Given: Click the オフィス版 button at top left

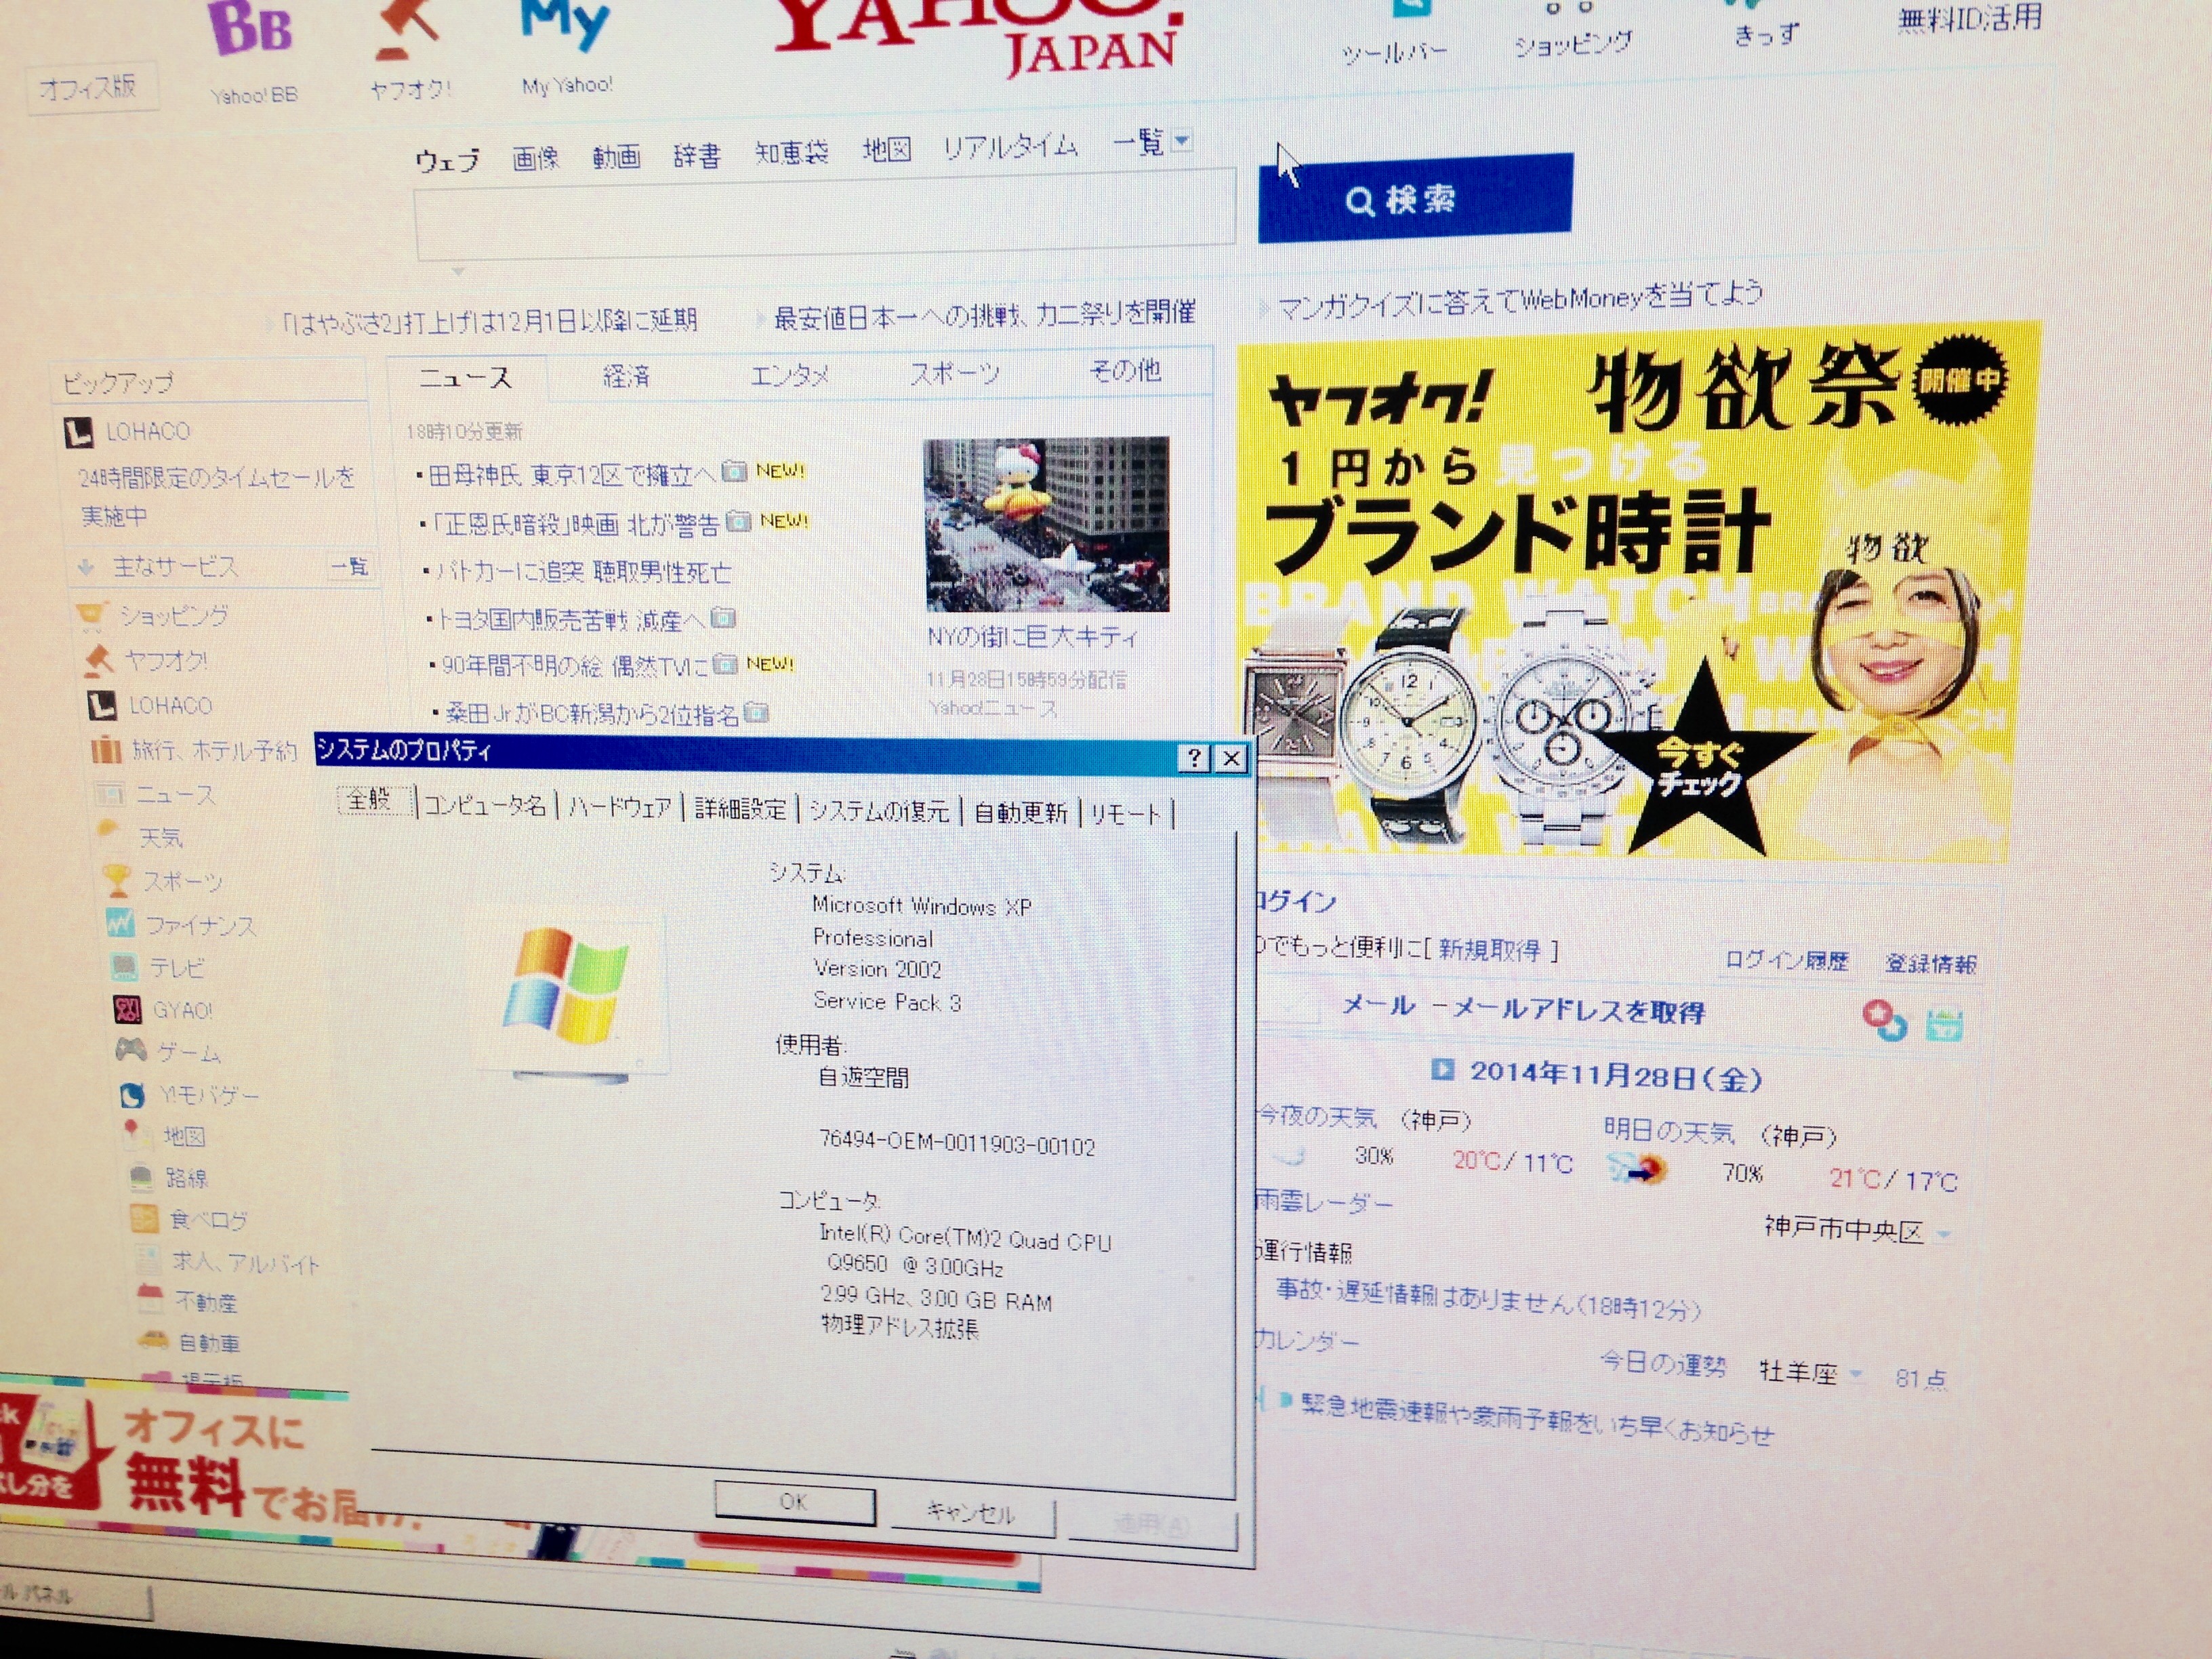Looking at the screenshot, I should 90,88.
